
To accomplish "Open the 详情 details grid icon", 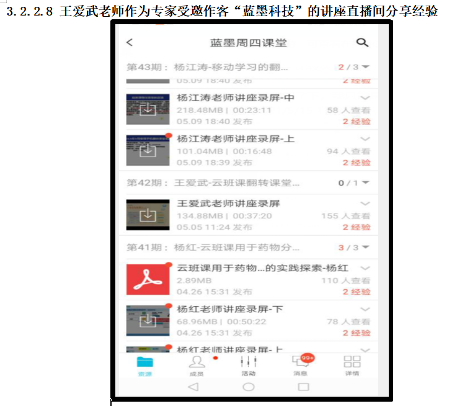I will point(352,365).
